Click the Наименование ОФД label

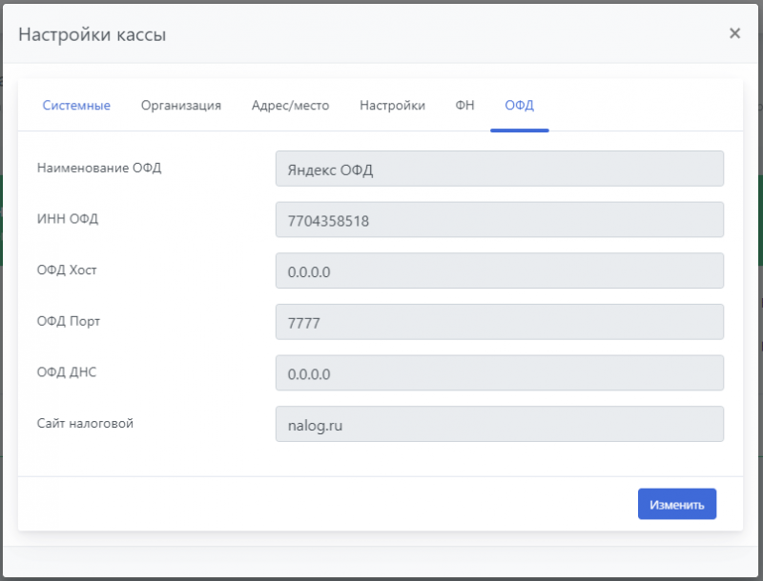pos(99,169)
